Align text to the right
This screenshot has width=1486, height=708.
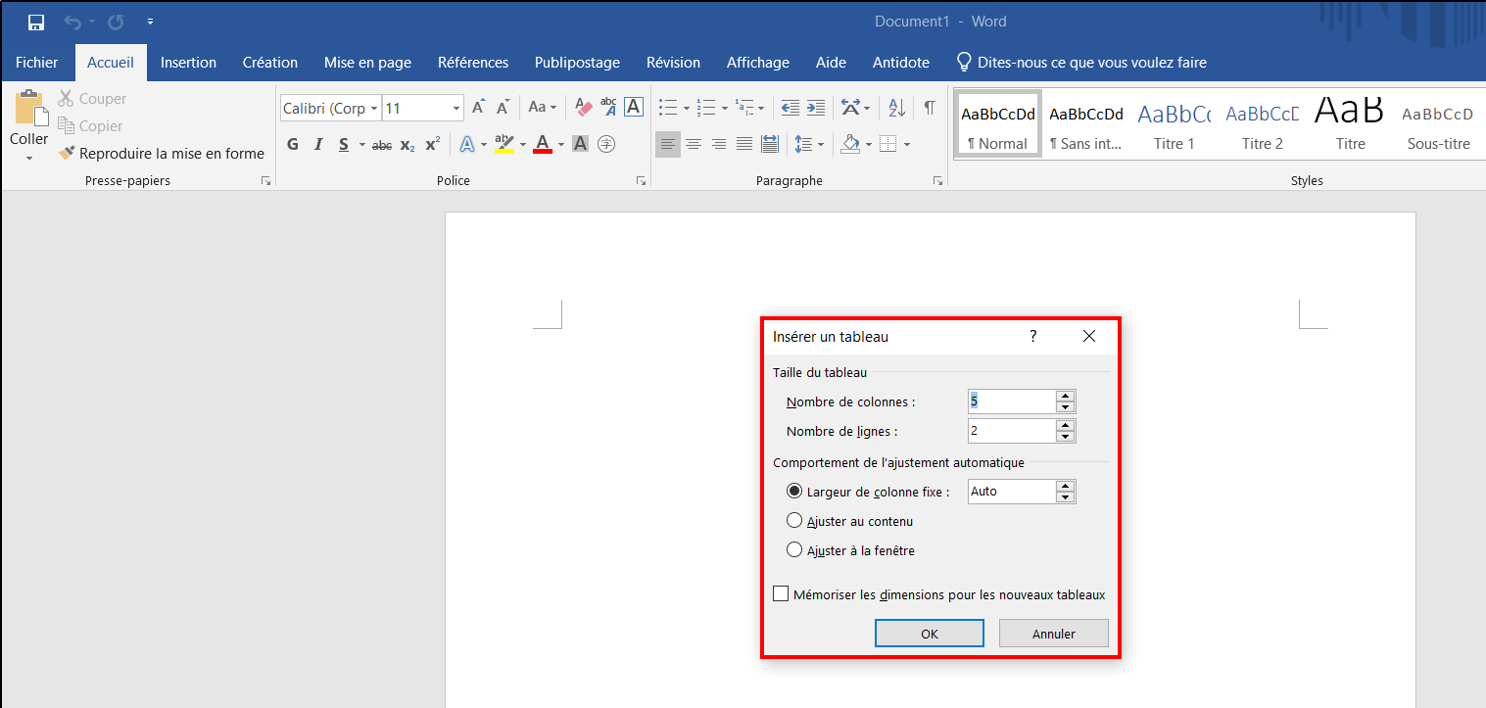click(x=719, y=145)
